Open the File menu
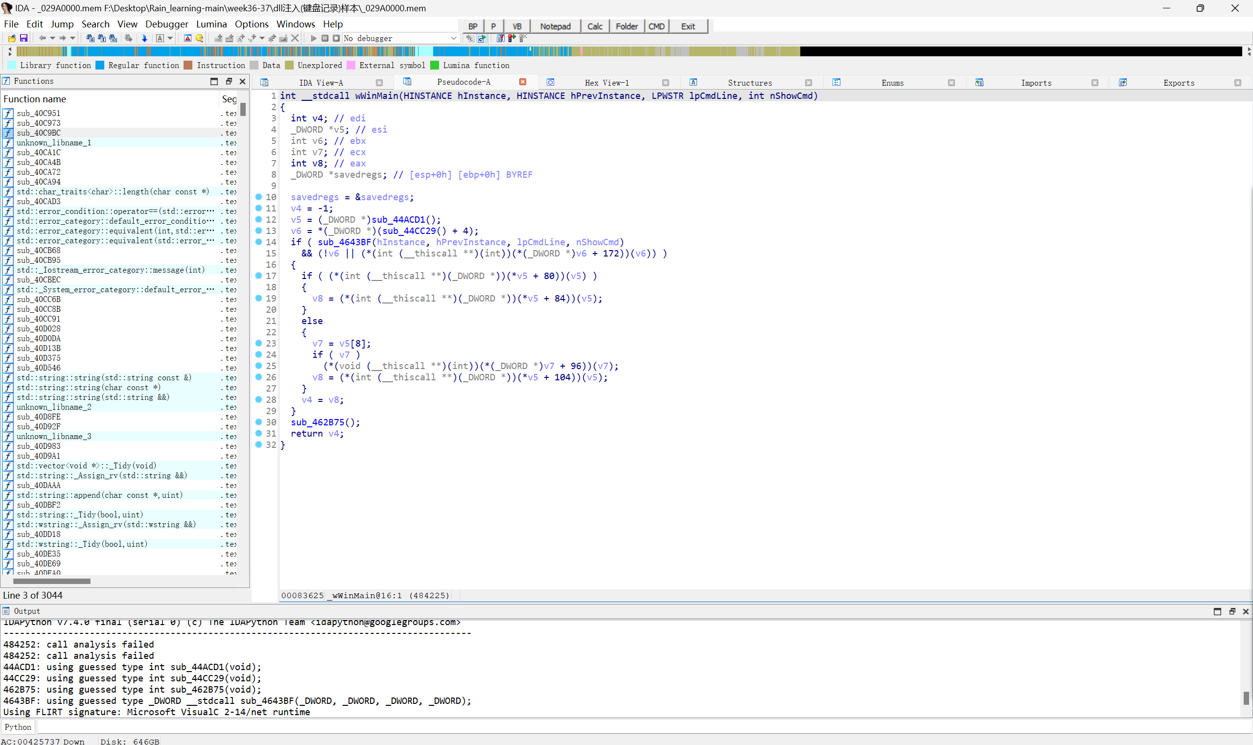1253x745 pixels. pos(11,24)
